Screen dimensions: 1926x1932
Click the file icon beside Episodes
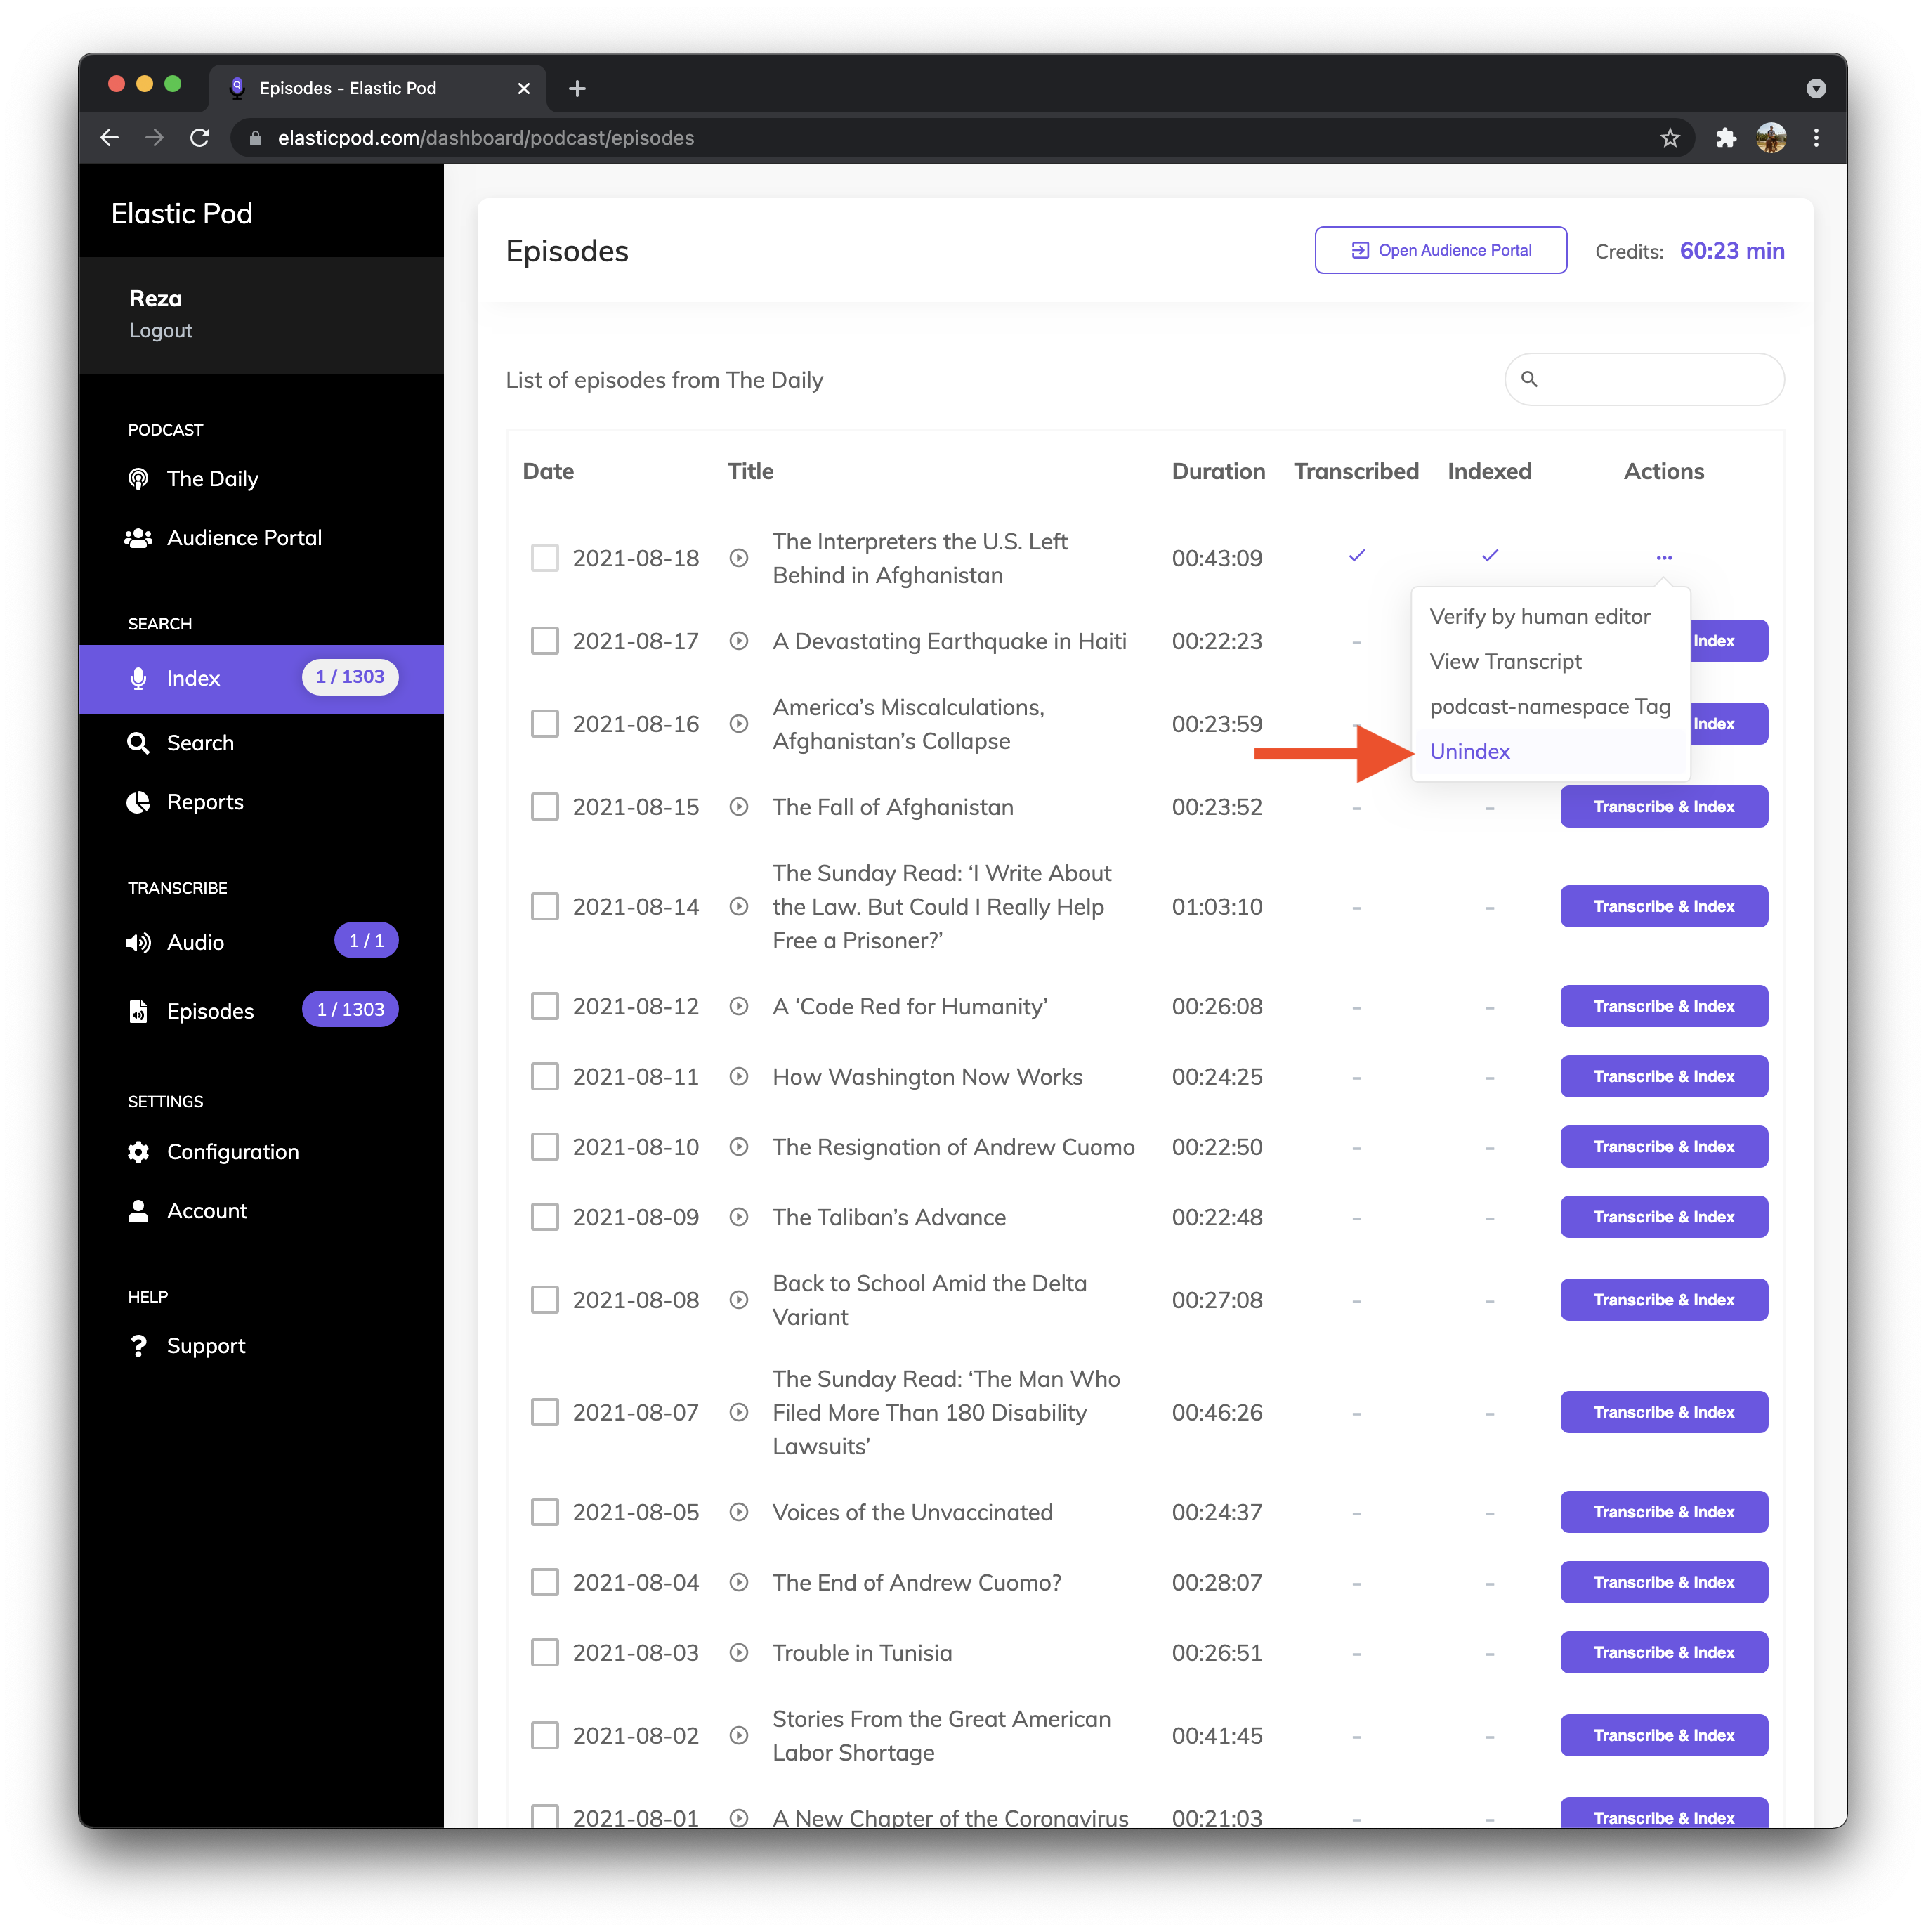pos(138,1011)
